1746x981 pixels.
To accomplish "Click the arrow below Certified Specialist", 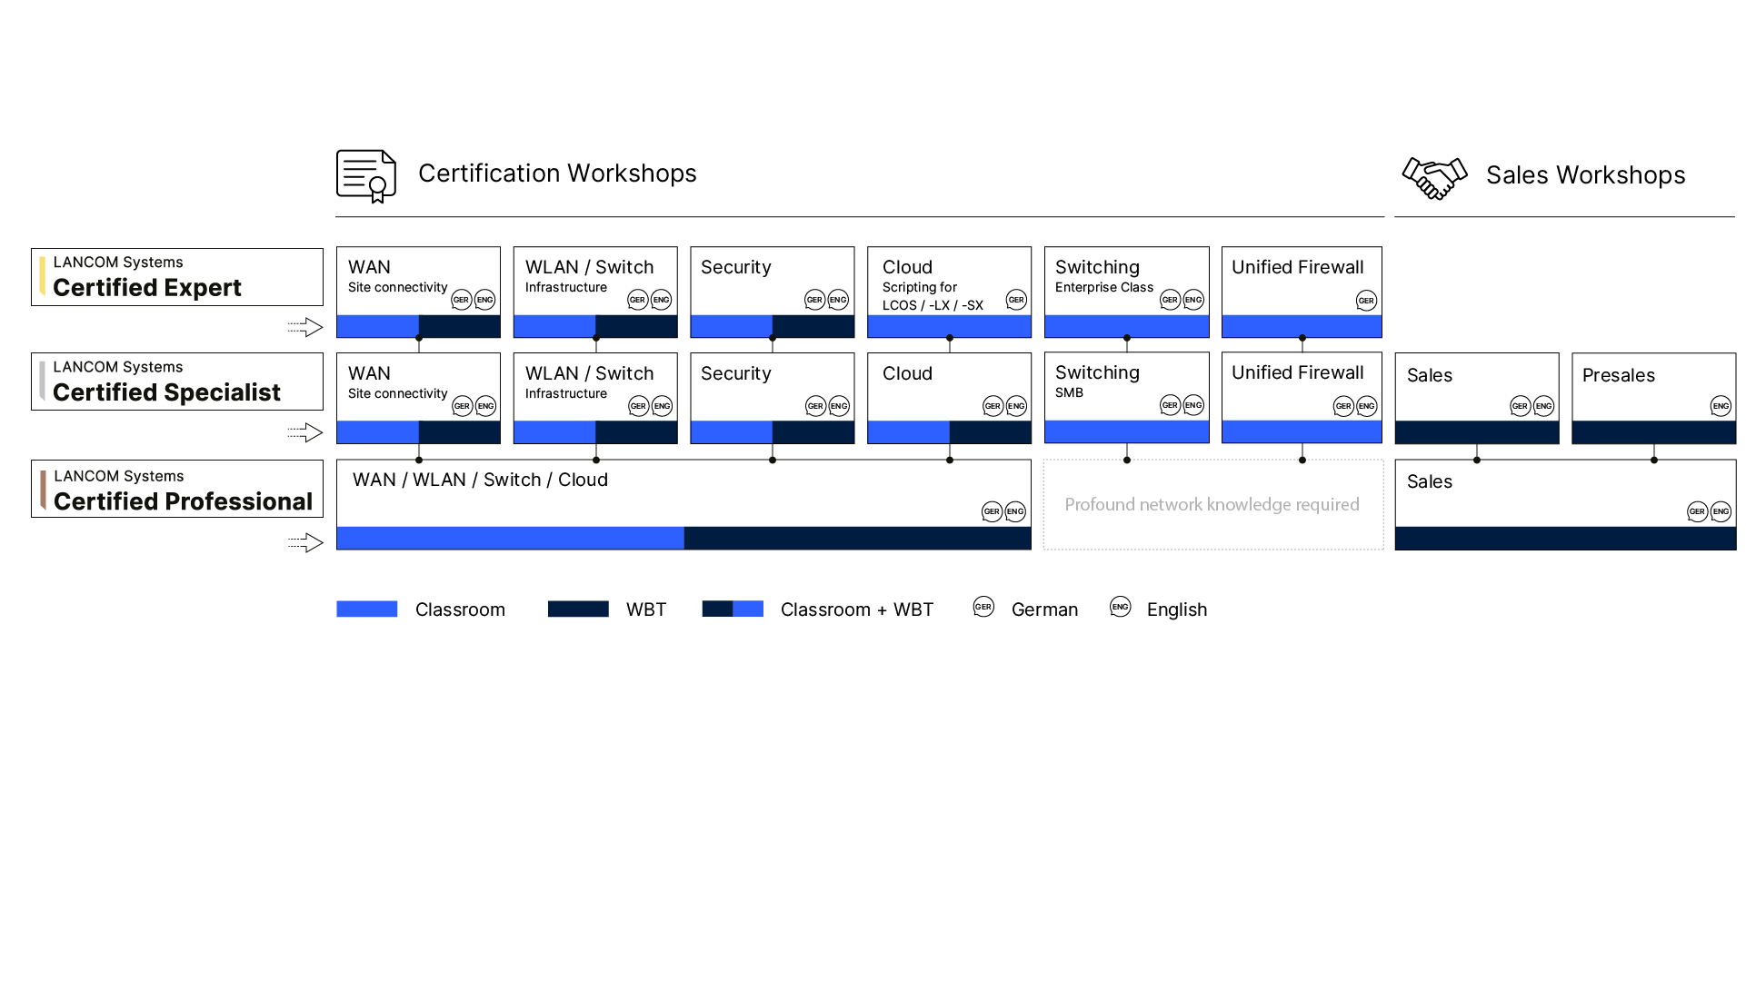I will pos(306,432).
